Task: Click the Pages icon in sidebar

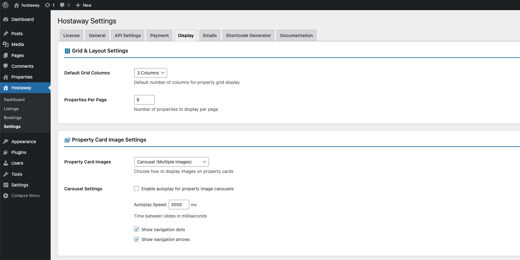Action: tap(6, 55)
